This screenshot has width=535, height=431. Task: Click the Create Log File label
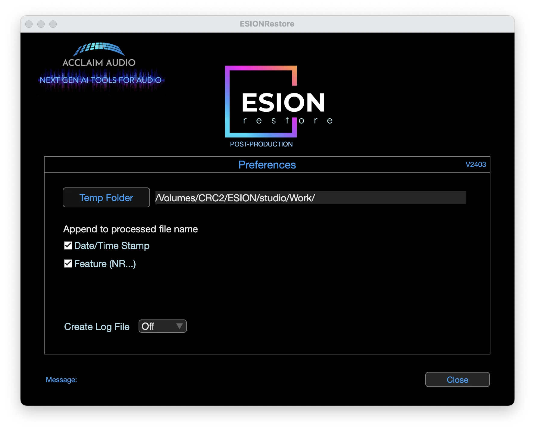[97, 327]
